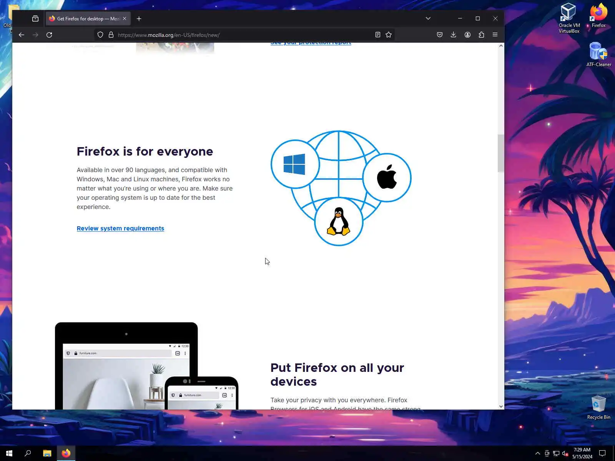The image size is (615, 461).
Task: Open the network status tray icon
Action: [x=556, y=453]
